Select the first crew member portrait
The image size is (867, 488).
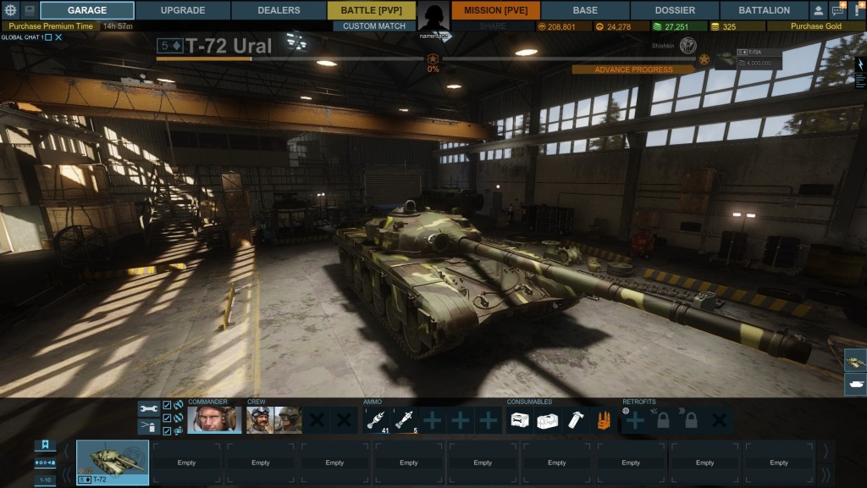[259, 419]
